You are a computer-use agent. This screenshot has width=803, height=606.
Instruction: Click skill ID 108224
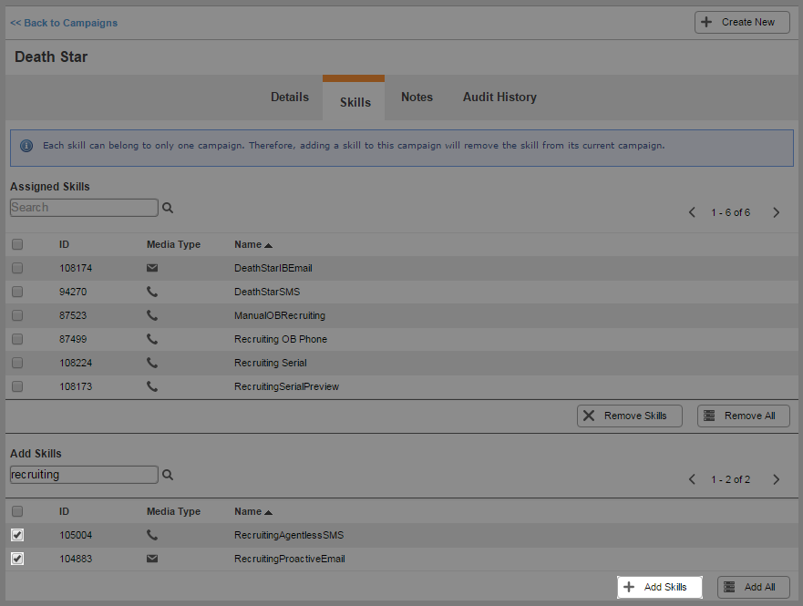pyautogui.click(x=76, y=363)
